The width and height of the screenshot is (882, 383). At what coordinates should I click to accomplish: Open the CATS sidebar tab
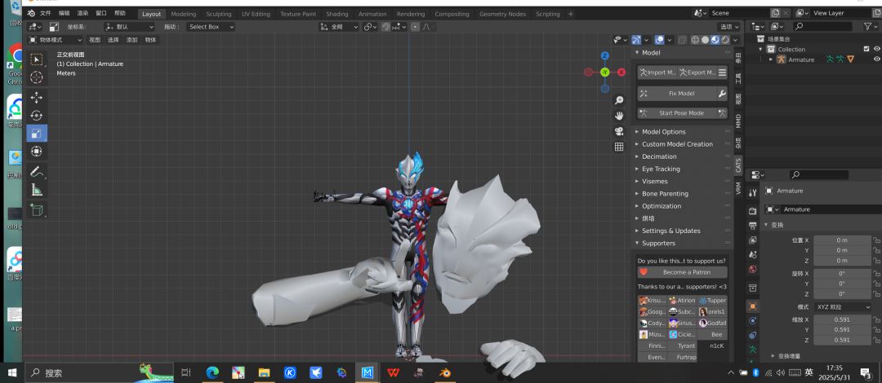pyautogui.click(x=738, y=165)
